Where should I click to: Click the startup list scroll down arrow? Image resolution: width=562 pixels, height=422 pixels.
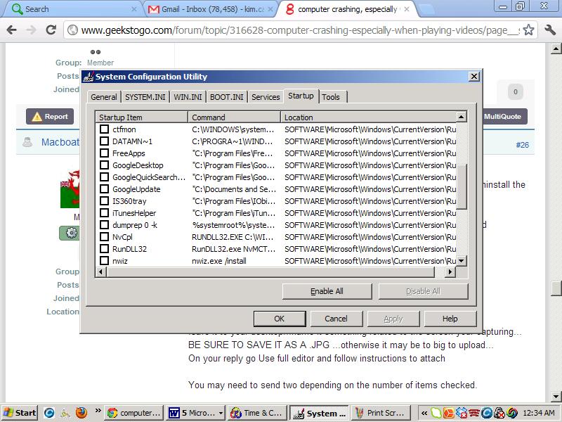462,261
